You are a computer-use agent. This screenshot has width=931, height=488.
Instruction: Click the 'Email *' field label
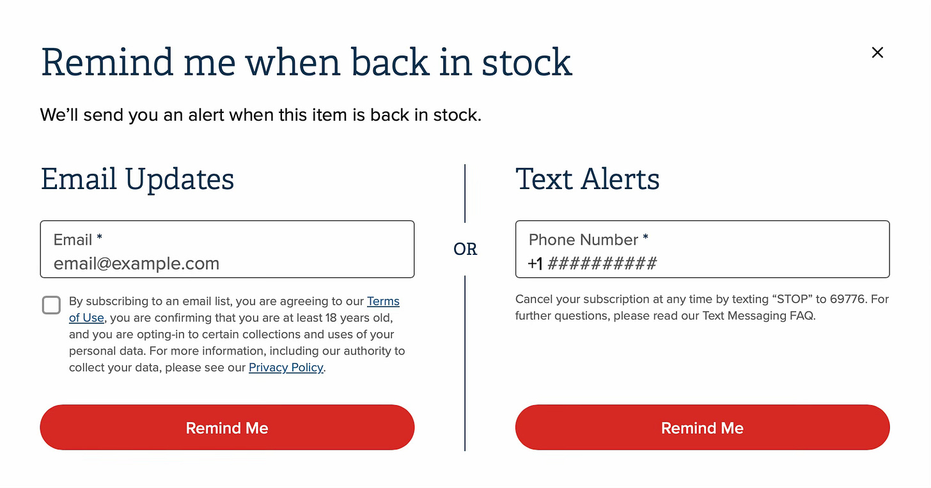77,240
